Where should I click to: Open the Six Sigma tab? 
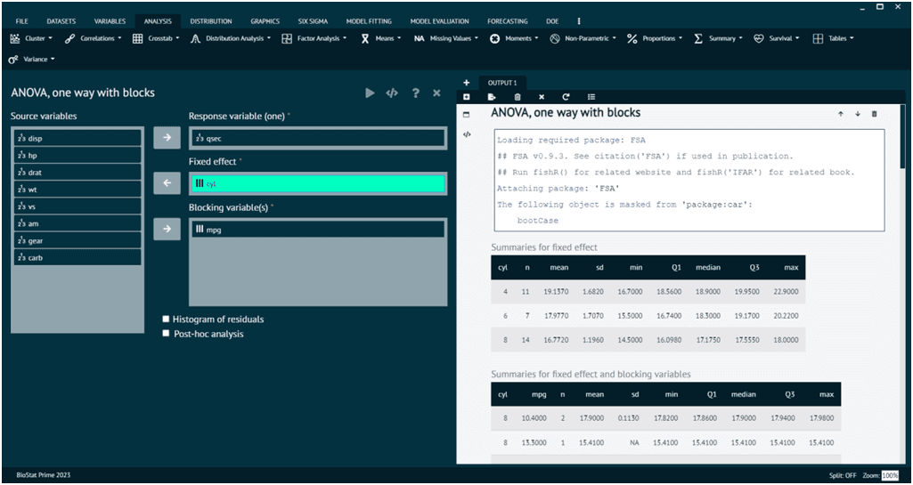pyautogui.click(x=313, y=20)
